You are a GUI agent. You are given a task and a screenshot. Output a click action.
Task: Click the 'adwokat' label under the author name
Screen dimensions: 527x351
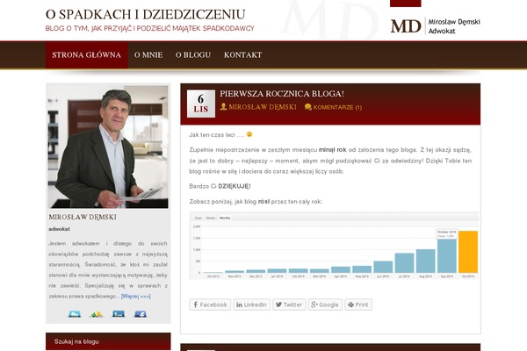tap(59, 229)
